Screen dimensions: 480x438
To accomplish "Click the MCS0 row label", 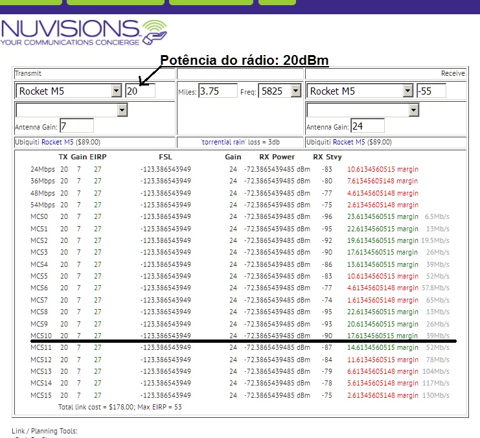I will click(x=39, y=216).
